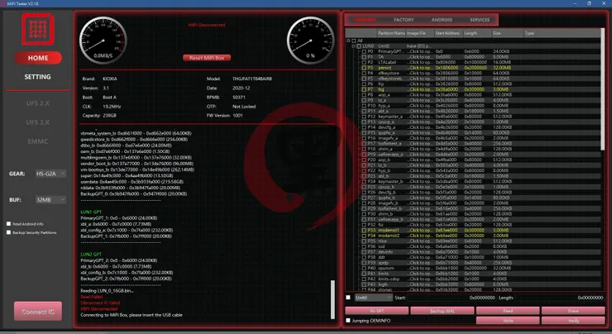
Task: Collapse the LUN0 tree node
Action: 354,46
